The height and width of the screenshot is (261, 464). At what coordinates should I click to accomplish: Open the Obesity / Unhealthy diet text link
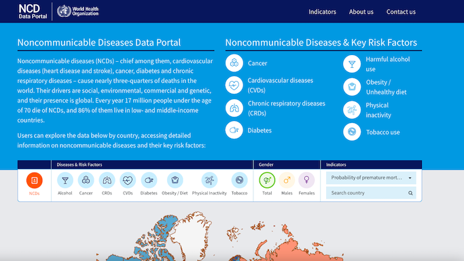pos(386,87)
